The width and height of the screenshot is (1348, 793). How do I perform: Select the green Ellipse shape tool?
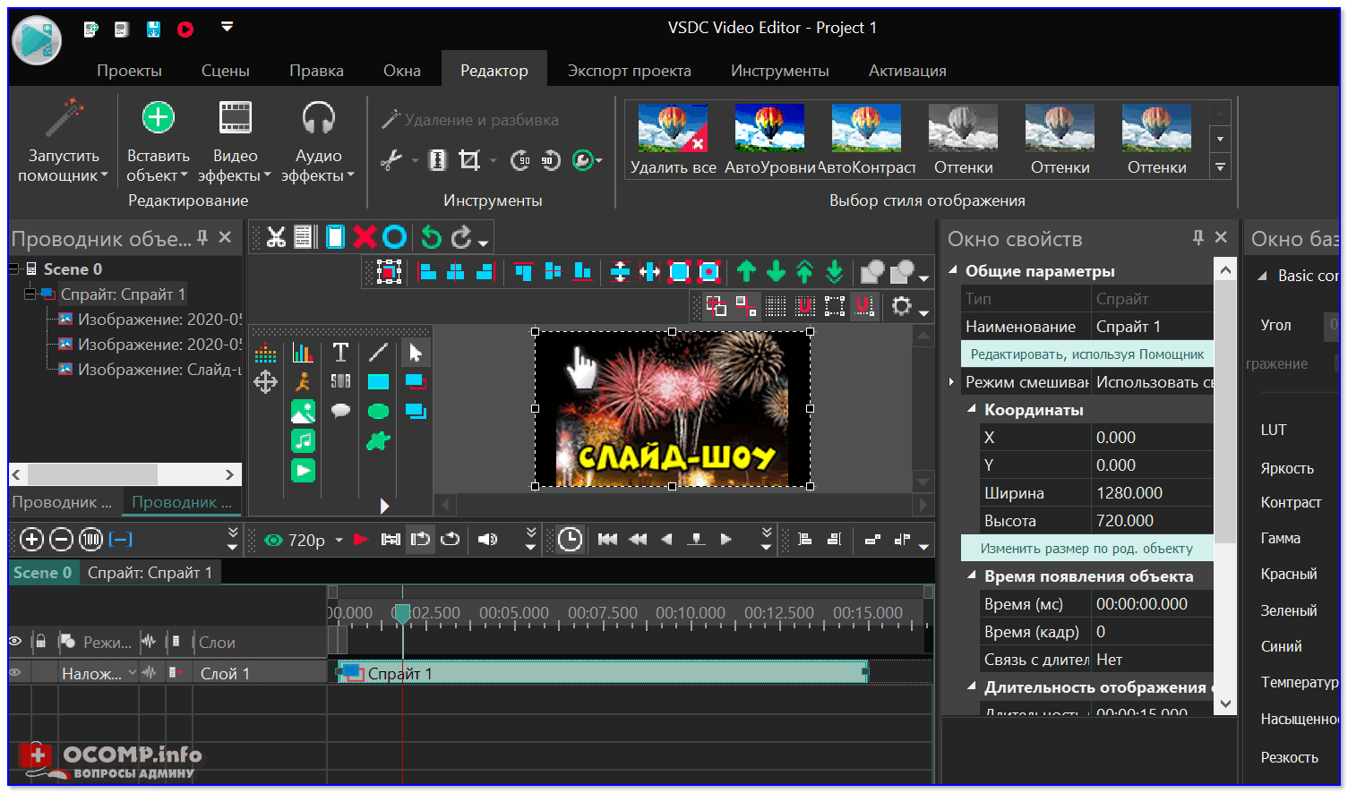click(x=379, y=412)
